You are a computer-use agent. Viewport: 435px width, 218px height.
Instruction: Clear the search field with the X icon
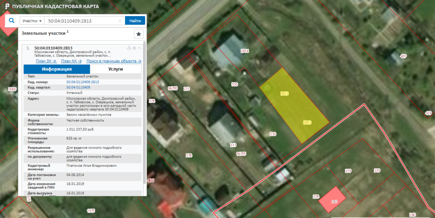[120, 21]
